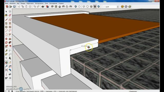Viewport: 164px width, 92px height.
Task: Choose the Walk footprints tool
Action: [x=6, y=78]
